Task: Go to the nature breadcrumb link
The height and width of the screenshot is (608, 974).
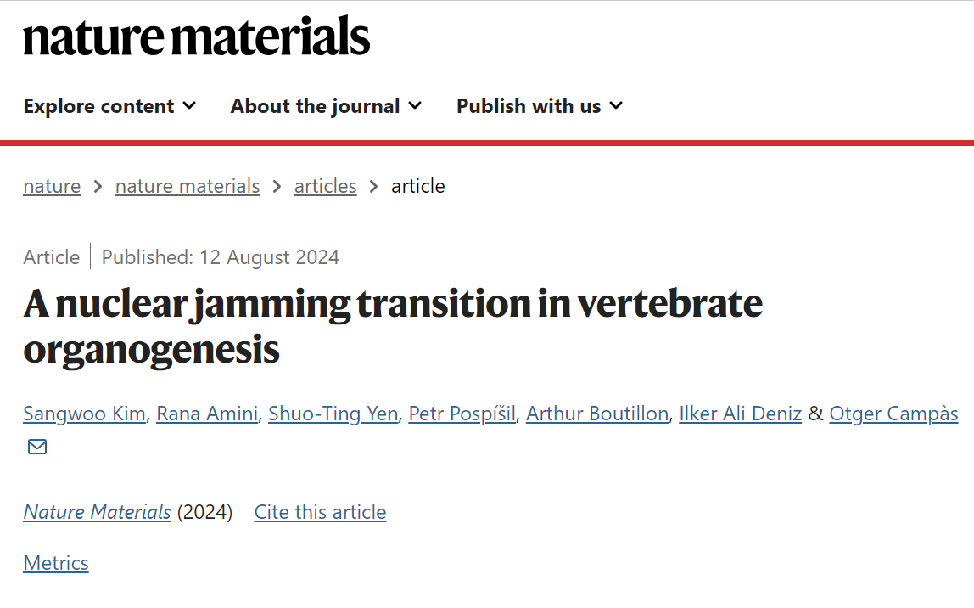Action: [53, 186]
